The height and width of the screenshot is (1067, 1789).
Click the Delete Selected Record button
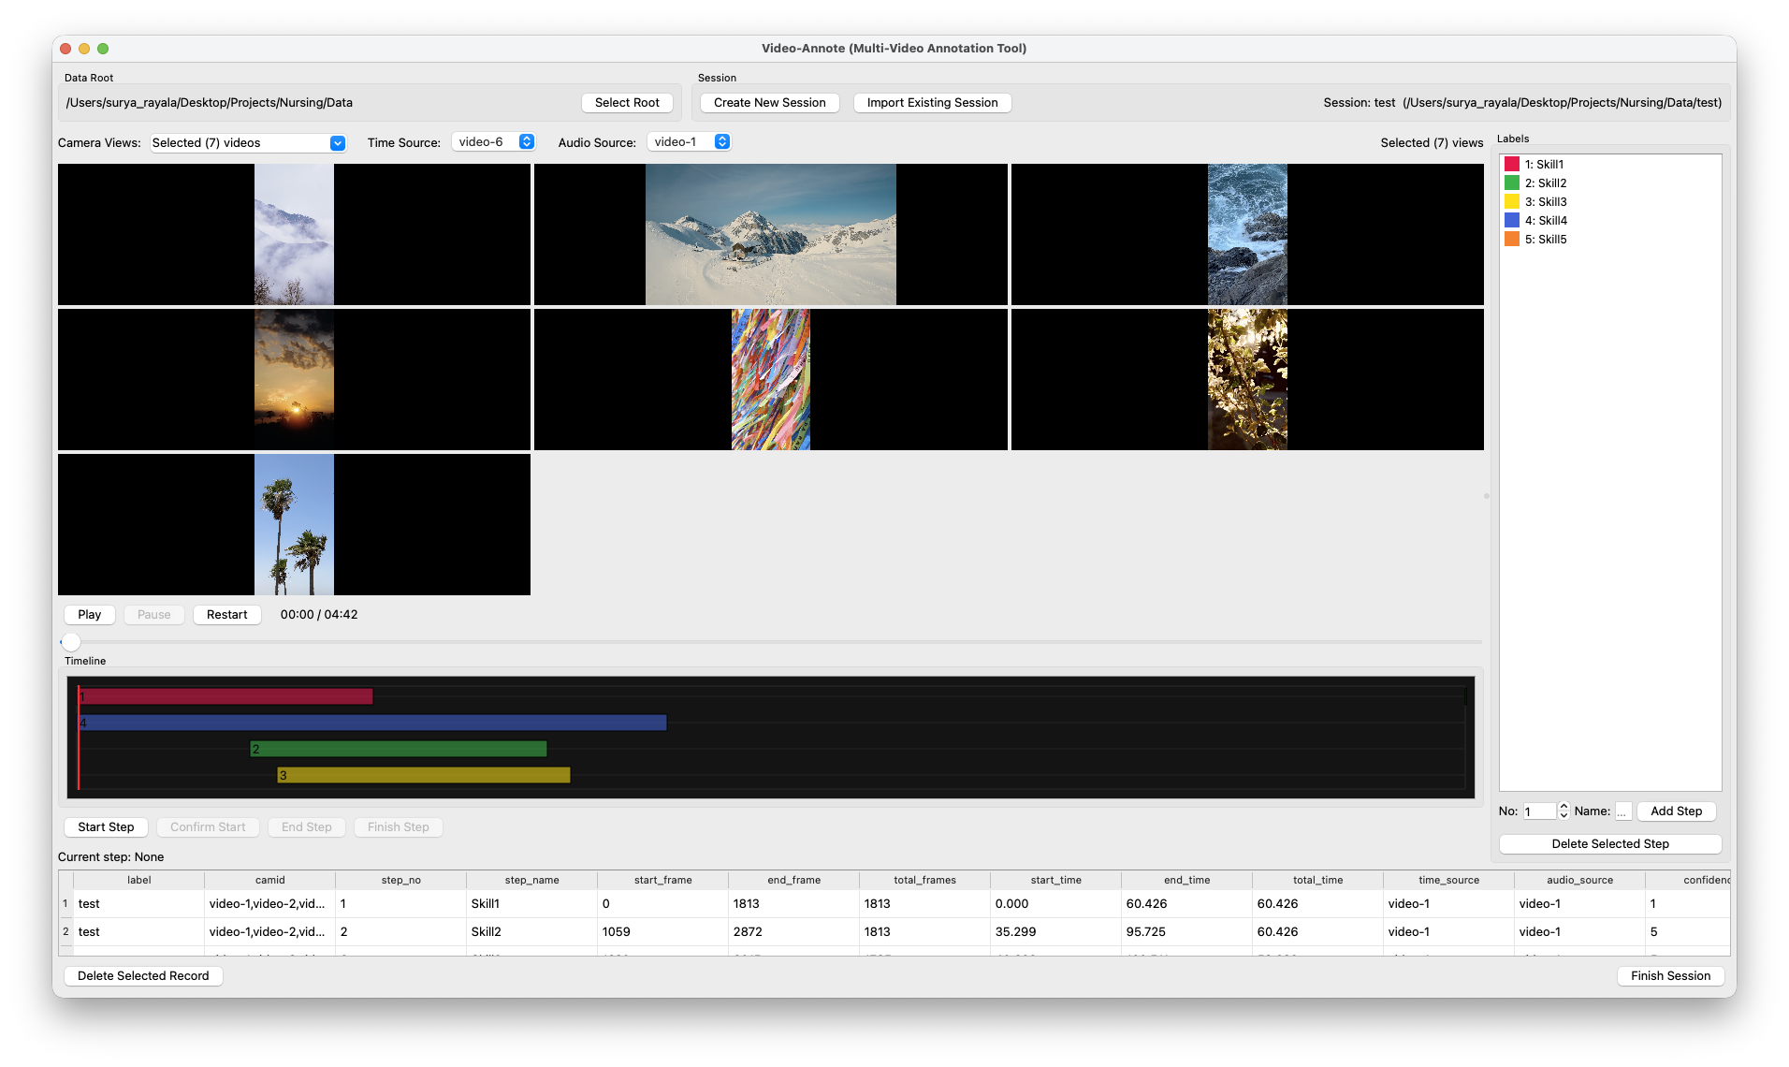[x=143, y=976]
